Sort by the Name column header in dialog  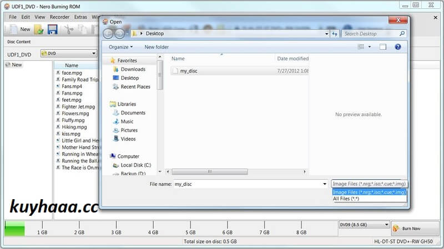pyautogui.click(x=178, y=59)
